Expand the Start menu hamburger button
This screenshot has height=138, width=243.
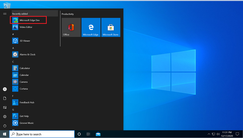pos(5,14)
